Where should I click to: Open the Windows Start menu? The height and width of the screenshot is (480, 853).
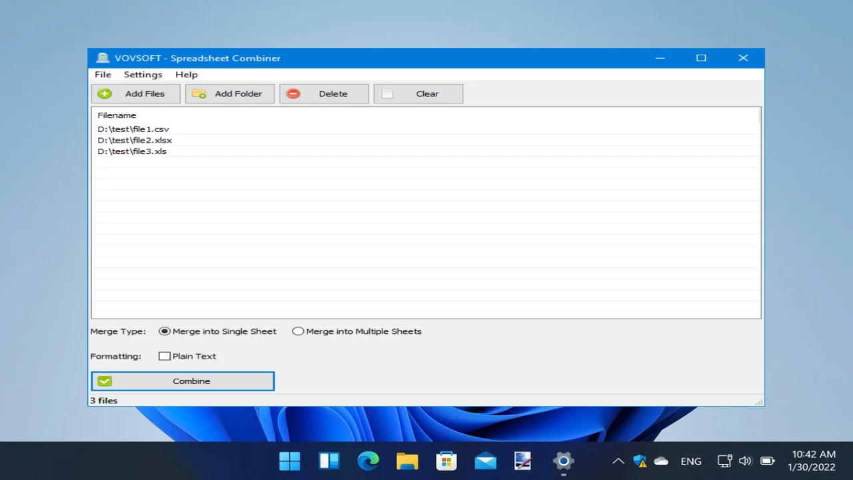(x=290, y=461)
